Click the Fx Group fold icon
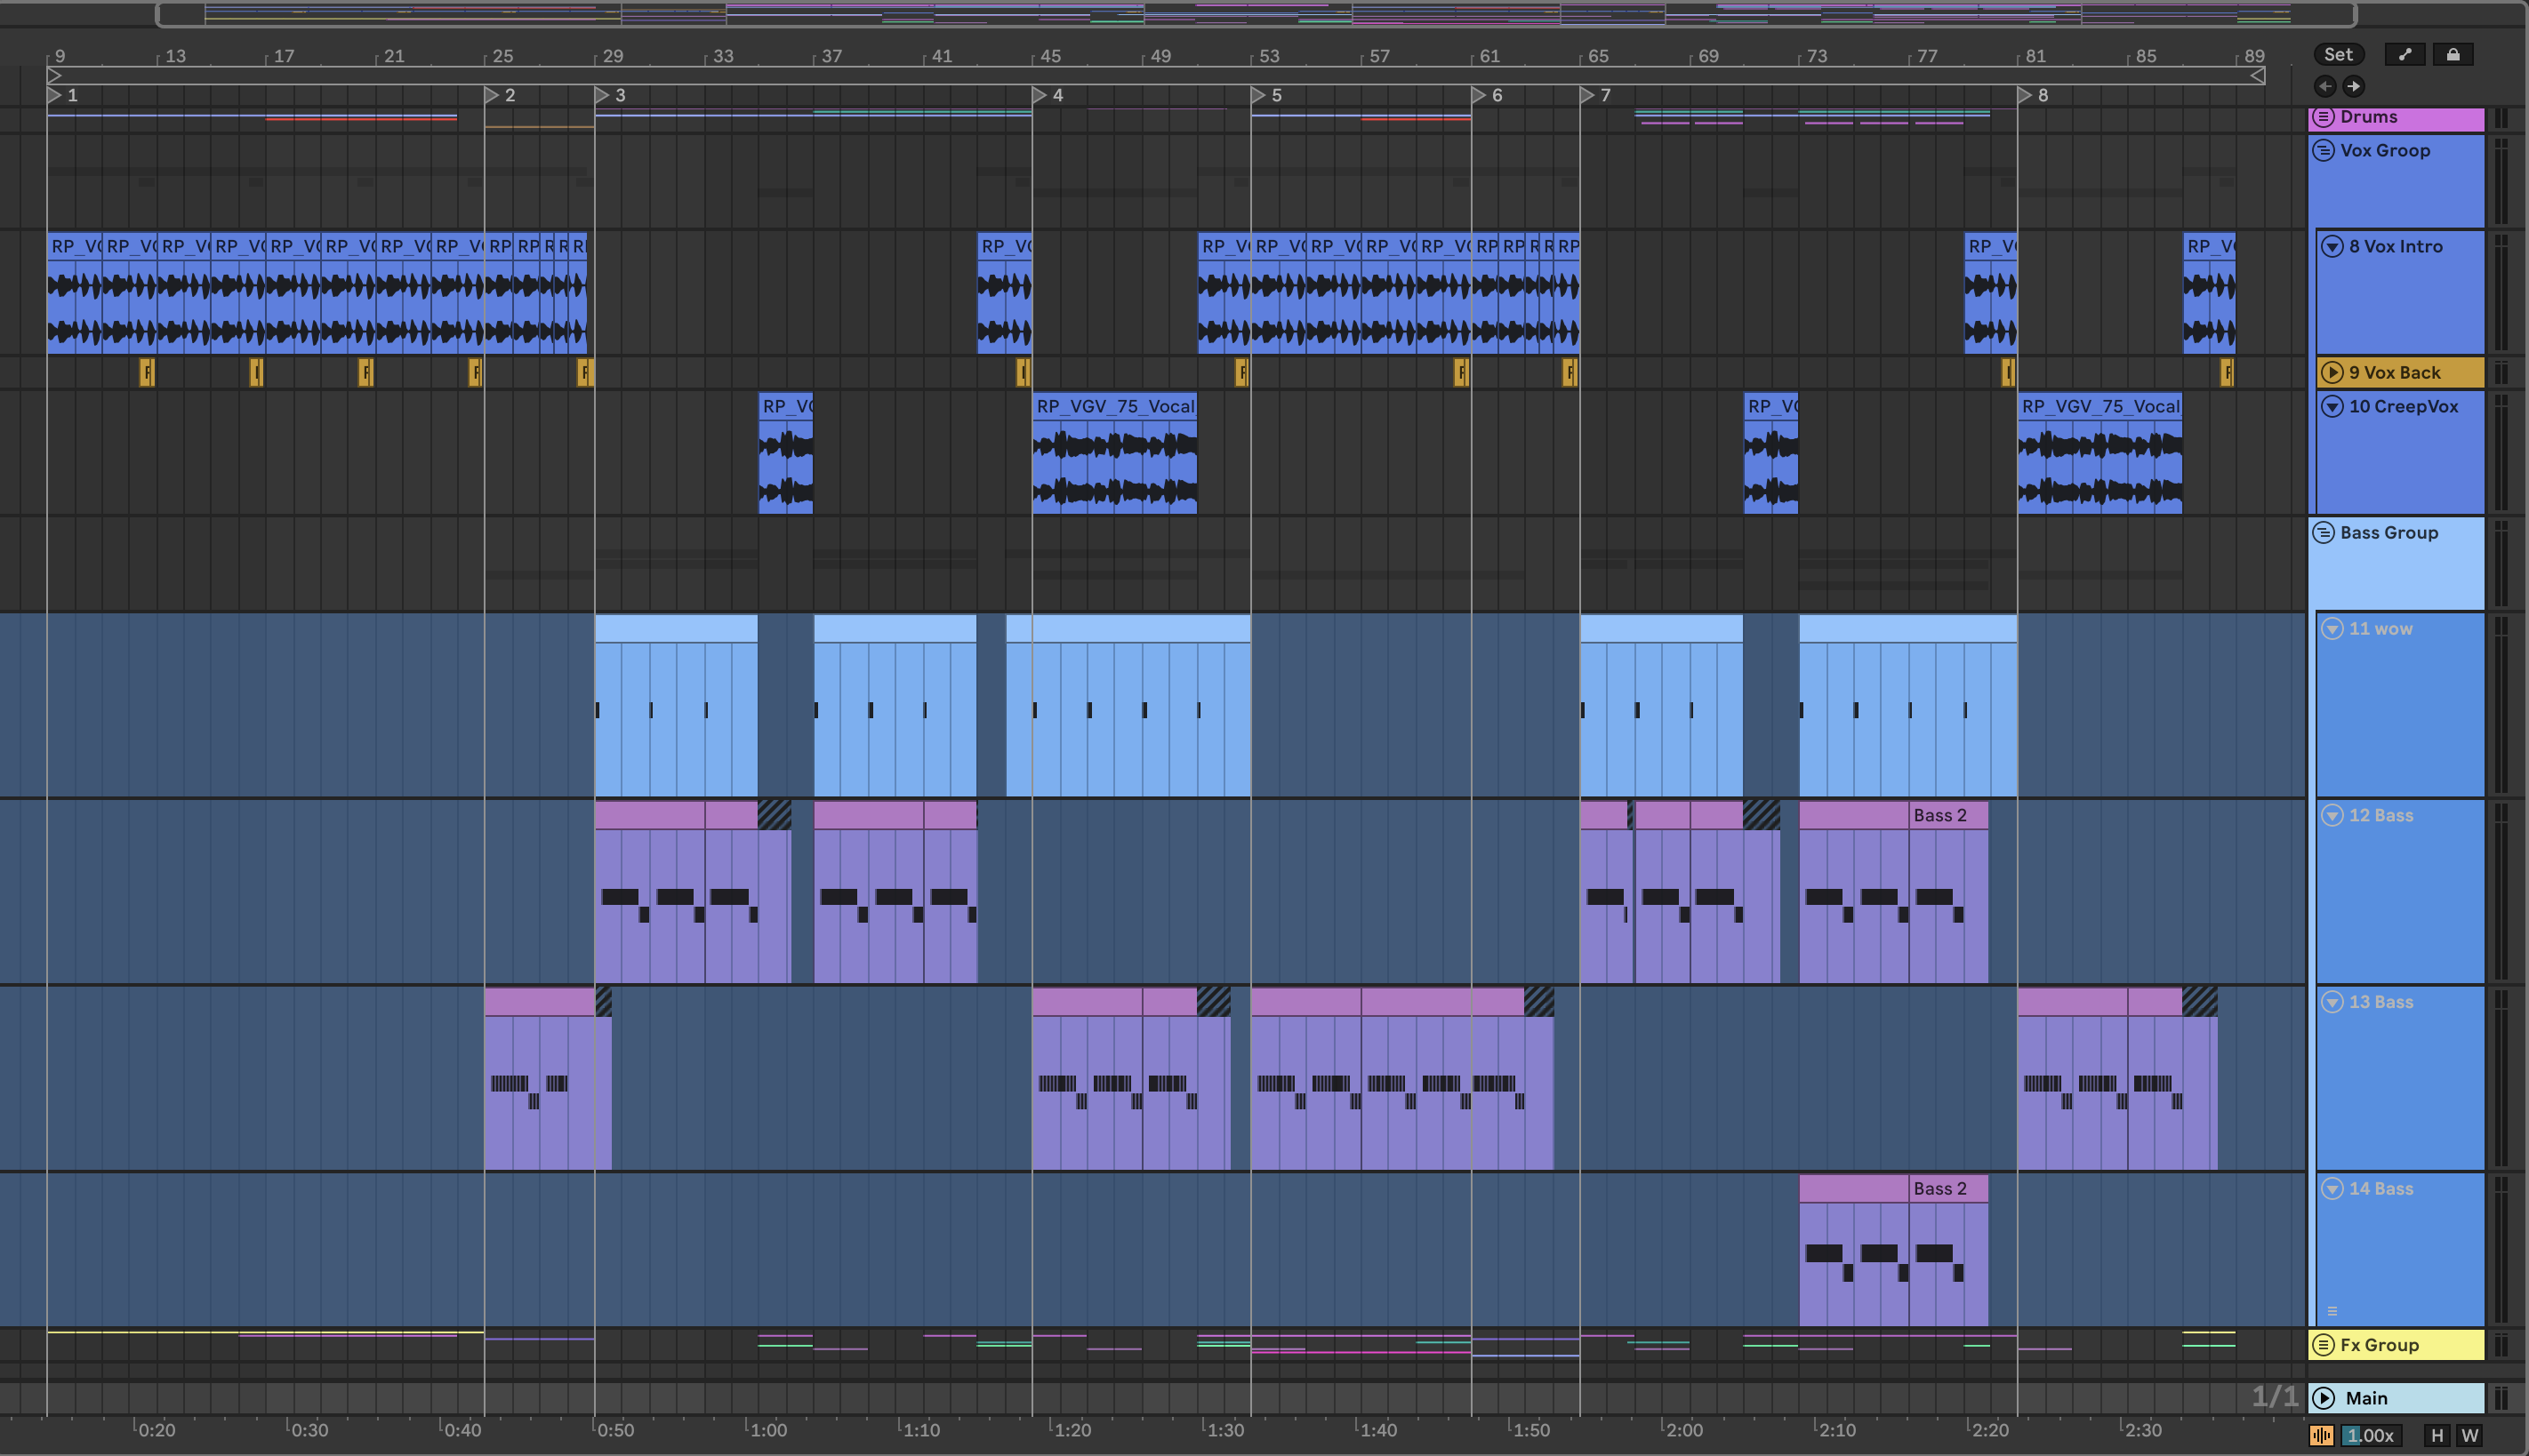2529x1456 pixels. click(x=2324, y=1345)
